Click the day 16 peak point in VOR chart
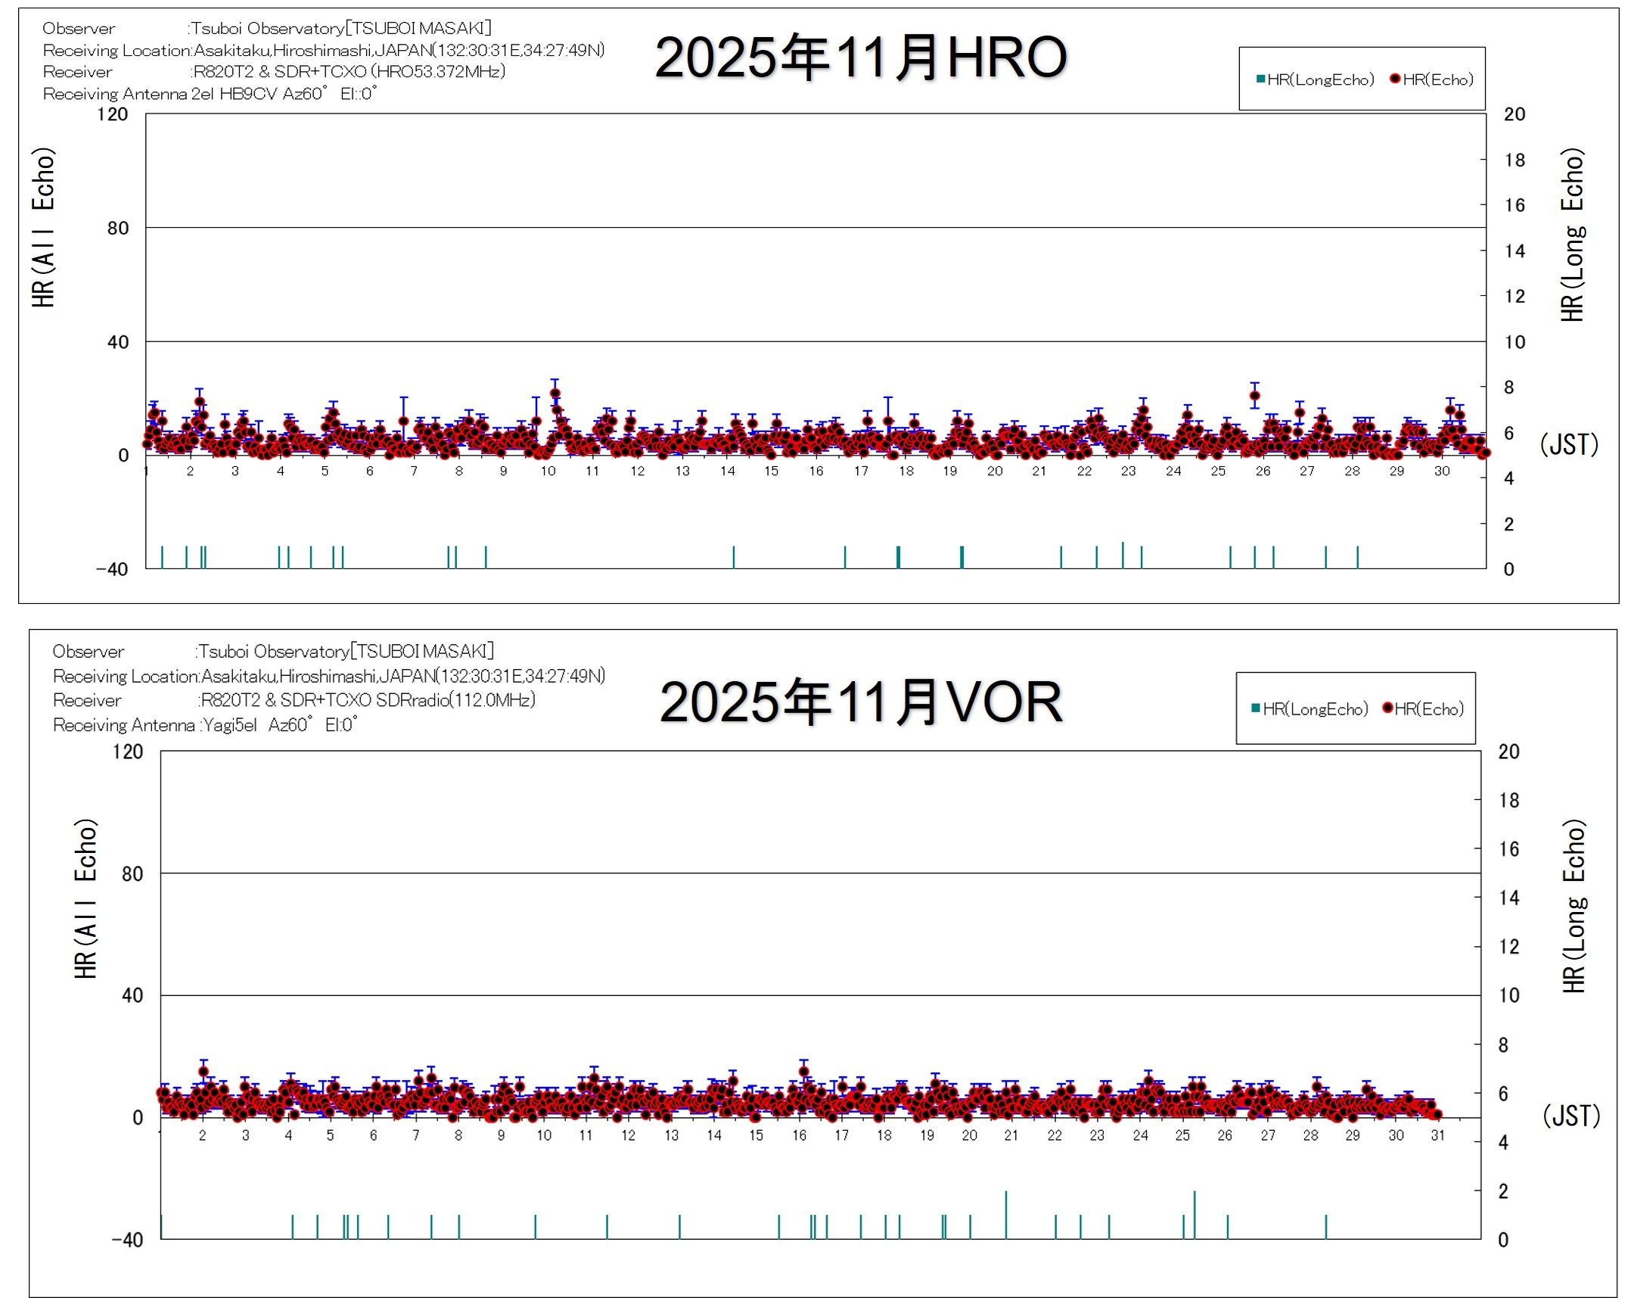This screenshot has height=1298, width=1631. (x=803, y=1072)
